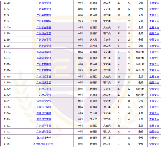Select 全部 in the 广州软件学院 row

pos(141,3)
